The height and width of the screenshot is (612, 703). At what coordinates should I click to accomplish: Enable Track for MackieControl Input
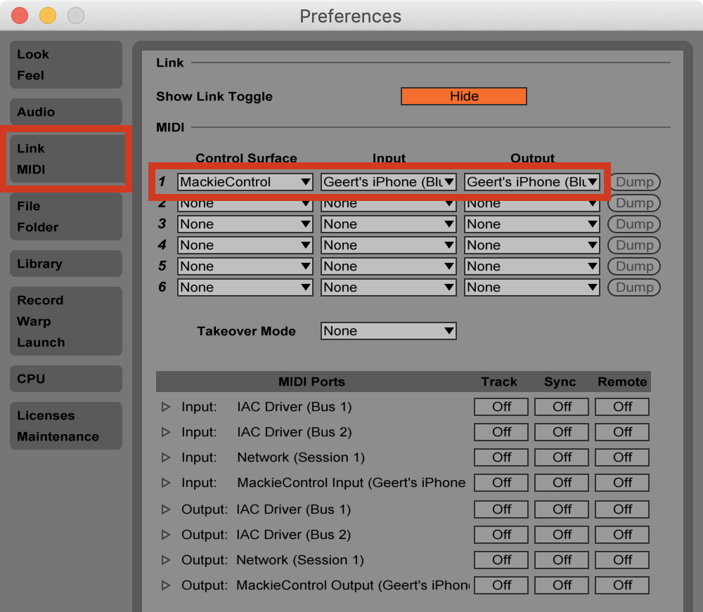pos(501,483)
